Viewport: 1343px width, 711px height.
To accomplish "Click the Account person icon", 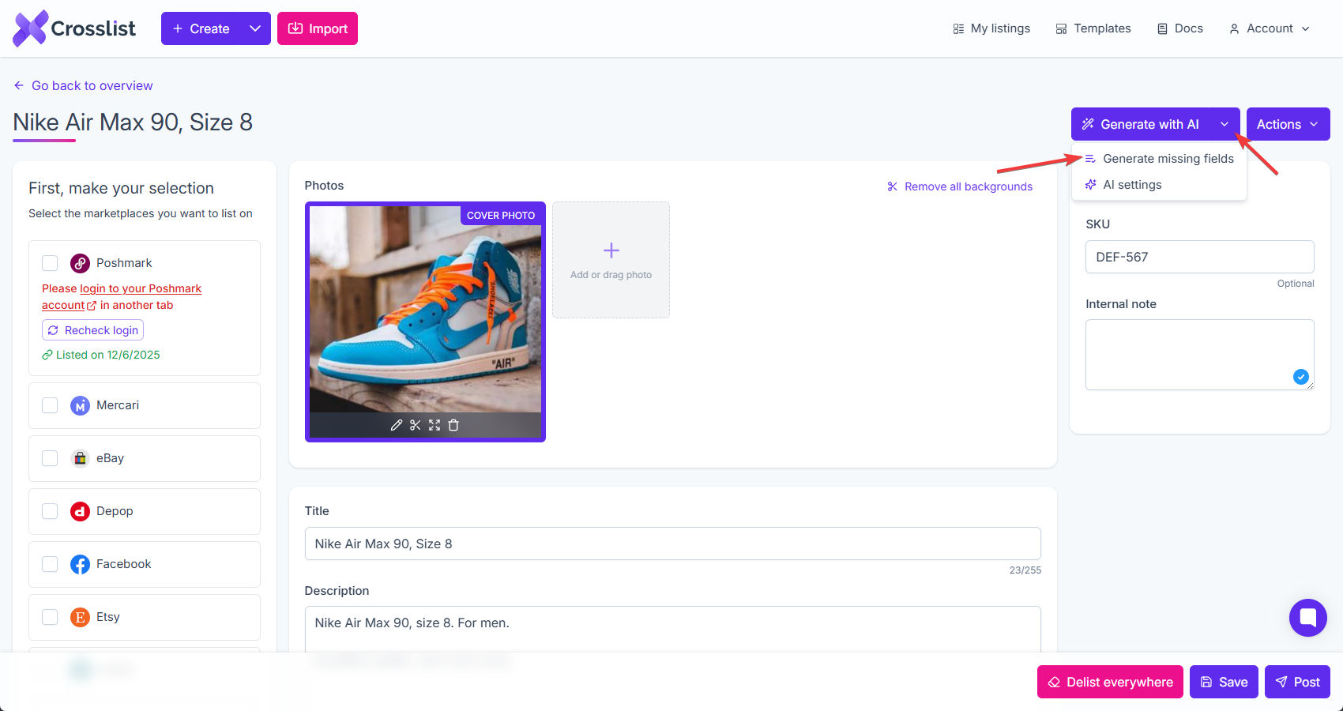I will tap(1234, 28).
